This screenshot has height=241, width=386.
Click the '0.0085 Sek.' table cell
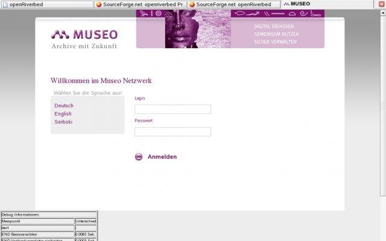pyautogui.click(x=86, y=234)
